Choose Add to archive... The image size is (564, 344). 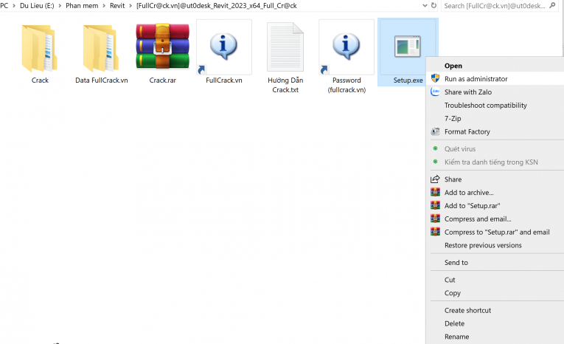pos(495,193)
